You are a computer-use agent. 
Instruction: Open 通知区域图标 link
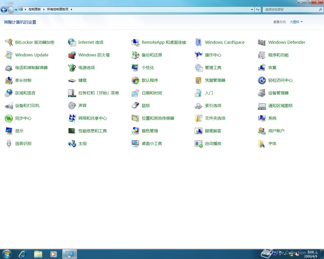280,105
